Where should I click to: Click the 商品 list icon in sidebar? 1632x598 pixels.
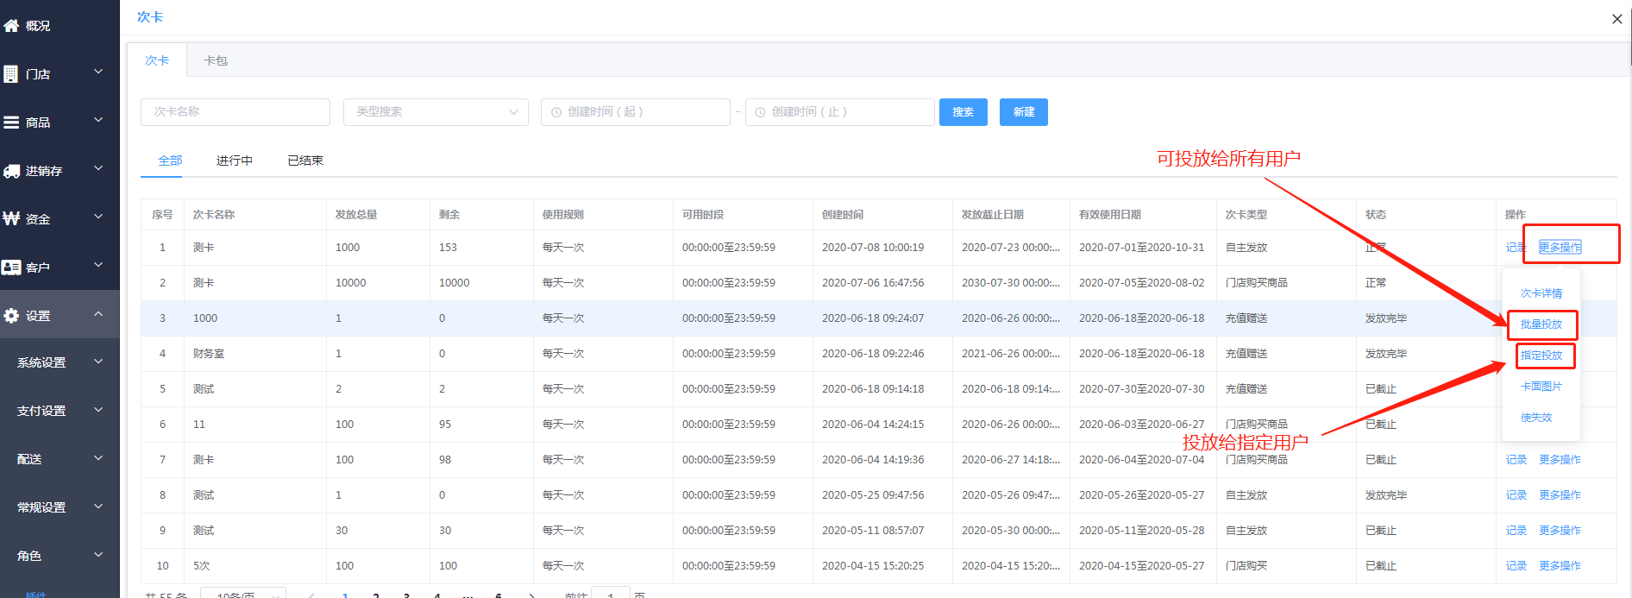[11, 123]
